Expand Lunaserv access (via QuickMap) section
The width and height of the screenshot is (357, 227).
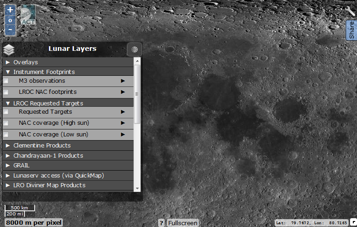[x=68, y=176]
